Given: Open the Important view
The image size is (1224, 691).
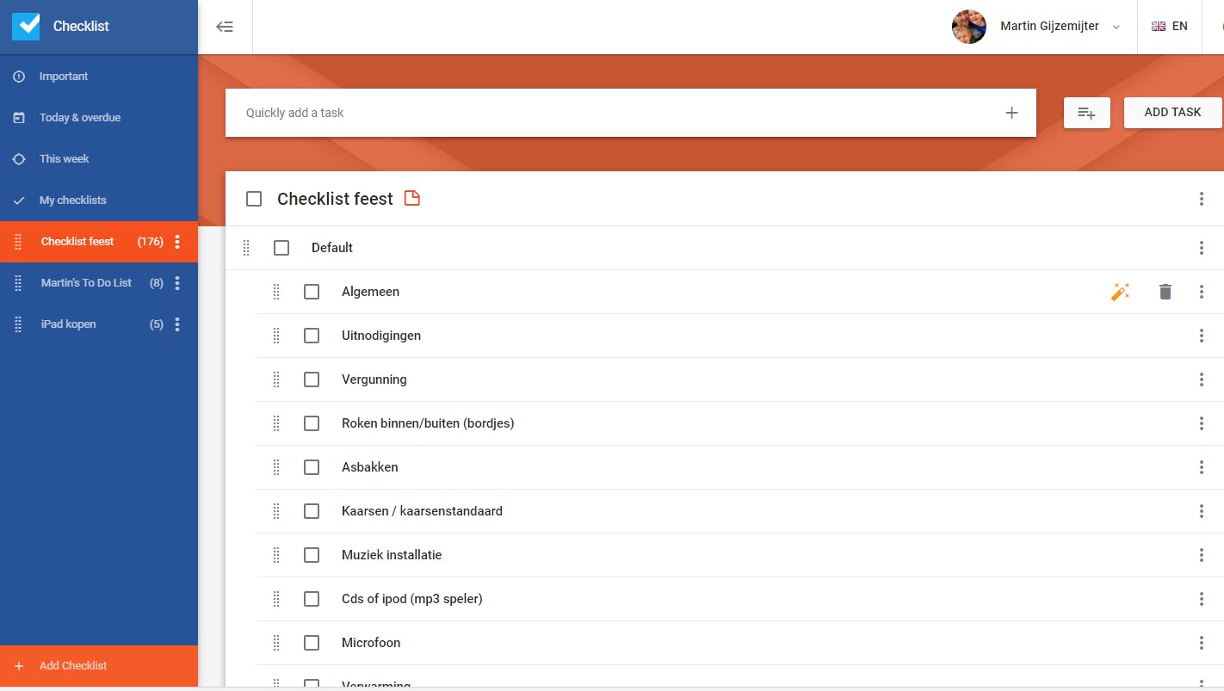Looking at the screenshot, I should (99, 77).
